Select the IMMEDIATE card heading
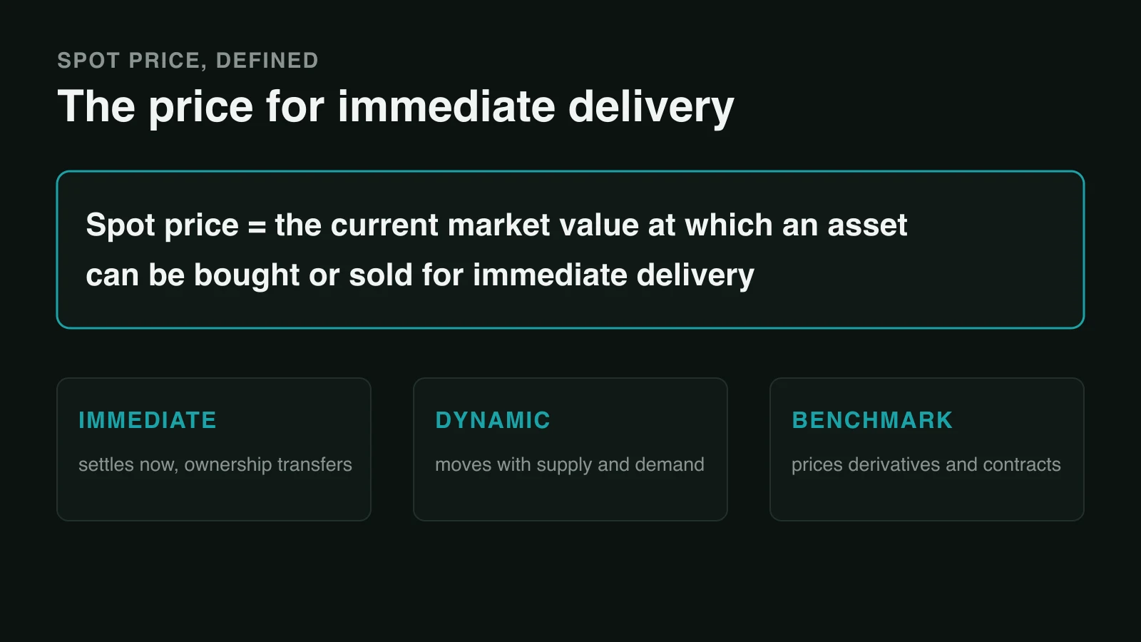Screen dimensions: 1141x642 point(148,420)
